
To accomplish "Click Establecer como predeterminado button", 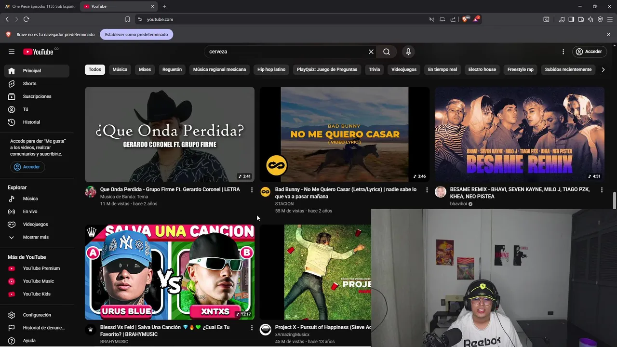I will coord(136,35).
